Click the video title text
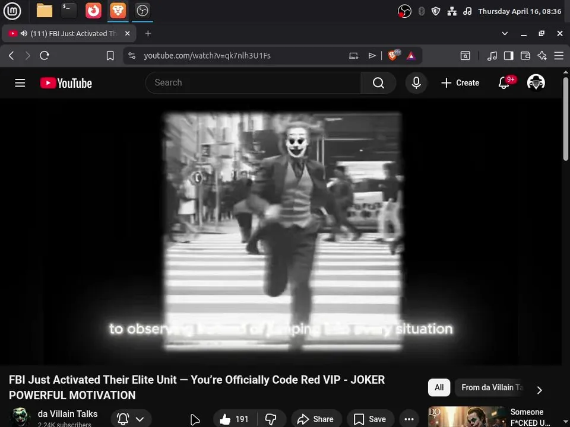The image size is (570, 427). (197, 387)
